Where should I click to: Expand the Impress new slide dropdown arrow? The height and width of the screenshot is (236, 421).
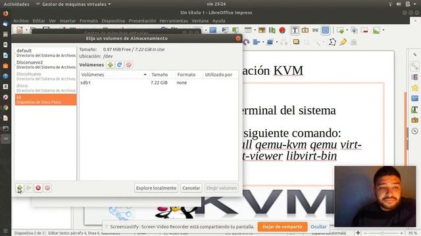pos(347,30)
